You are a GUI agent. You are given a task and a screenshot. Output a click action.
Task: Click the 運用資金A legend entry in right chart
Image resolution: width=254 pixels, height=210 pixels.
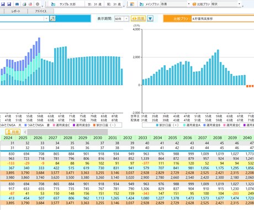pos(192,125)
